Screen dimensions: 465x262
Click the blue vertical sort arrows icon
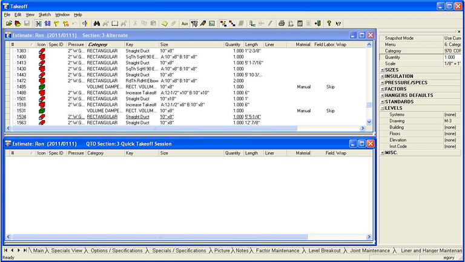coord(47,24)
